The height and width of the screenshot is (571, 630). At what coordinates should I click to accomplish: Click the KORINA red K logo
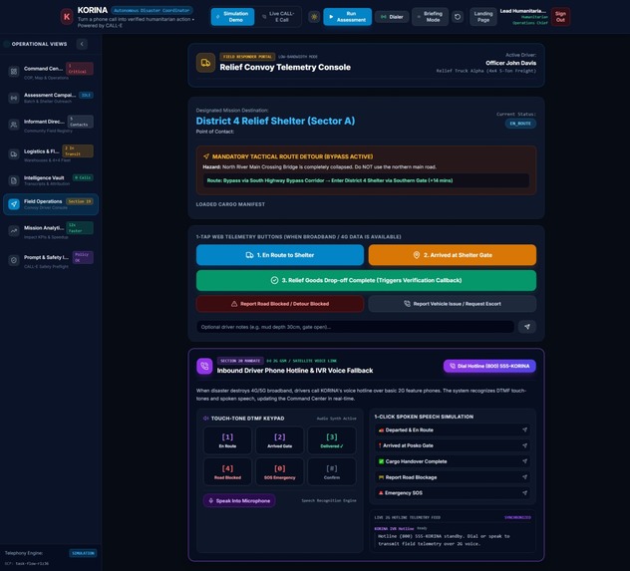[67, 17]
